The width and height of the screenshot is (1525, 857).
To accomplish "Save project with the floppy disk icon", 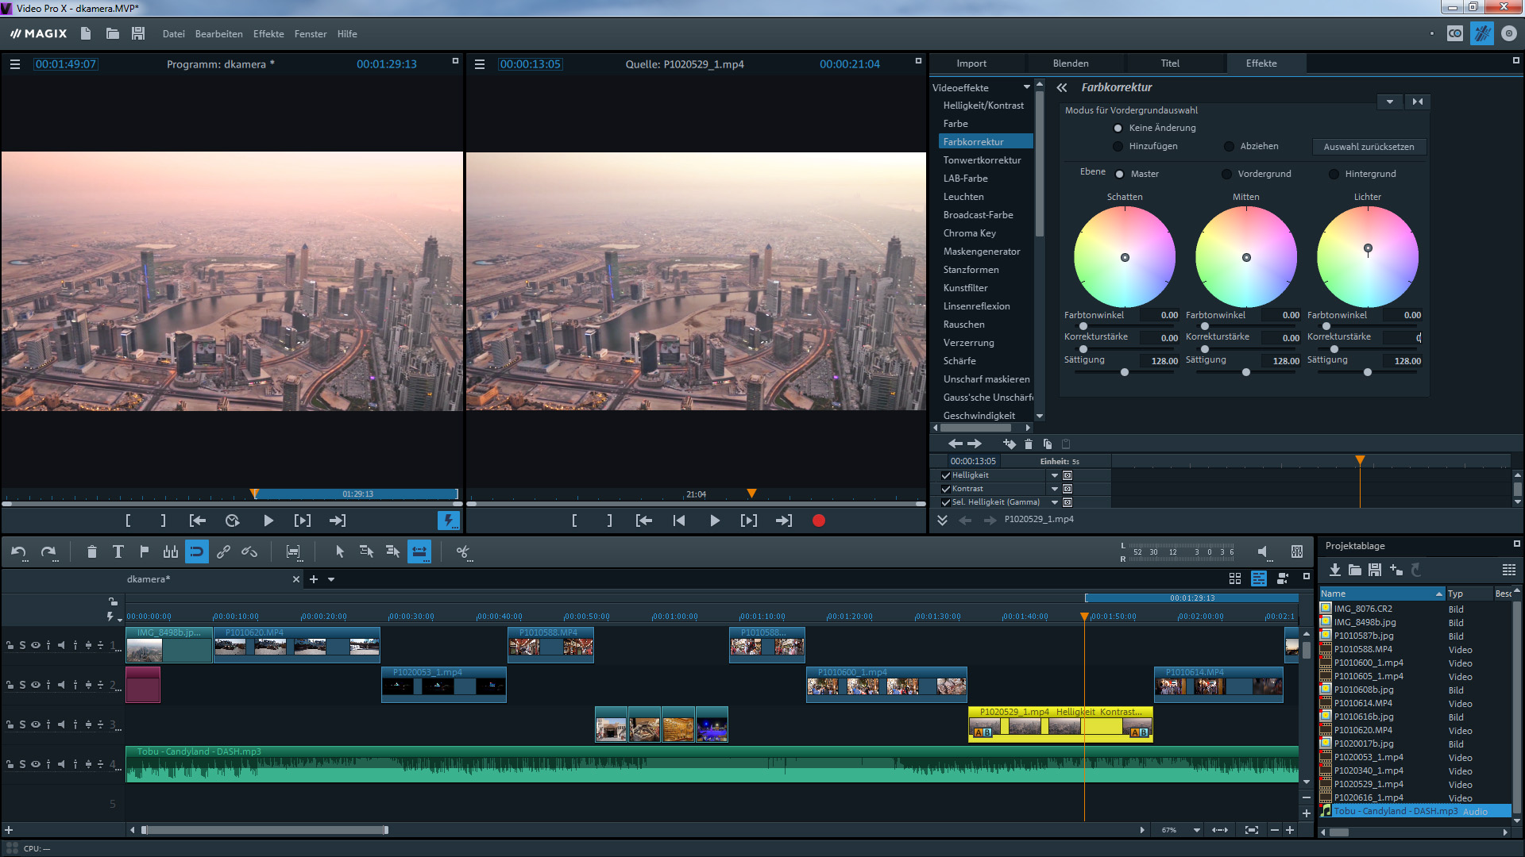I will [x=138, y=33].
